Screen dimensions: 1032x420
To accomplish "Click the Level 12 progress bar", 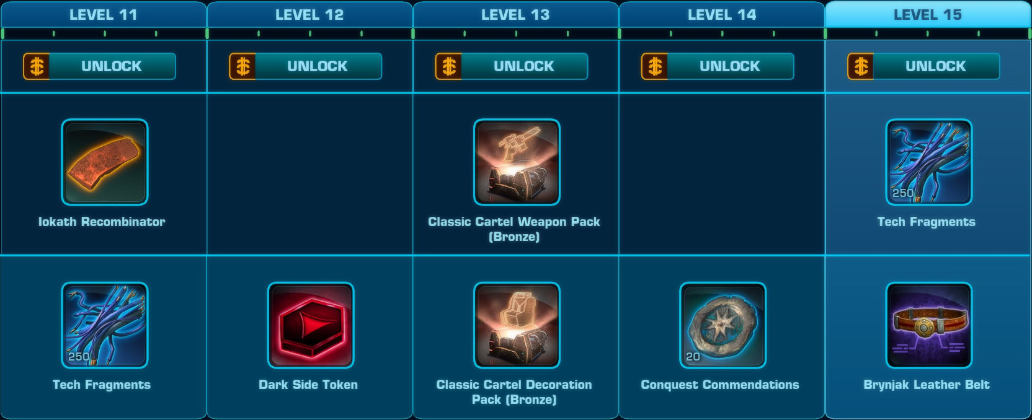I will pyautogui.click(x=309, y=33).
